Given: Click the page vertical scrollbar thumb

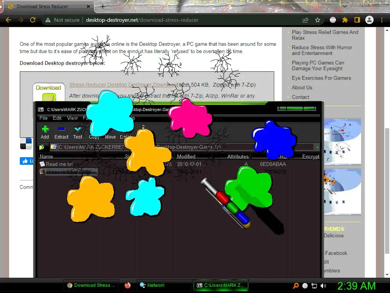Looking at the screenshot, I should click(x=387, y=191).
